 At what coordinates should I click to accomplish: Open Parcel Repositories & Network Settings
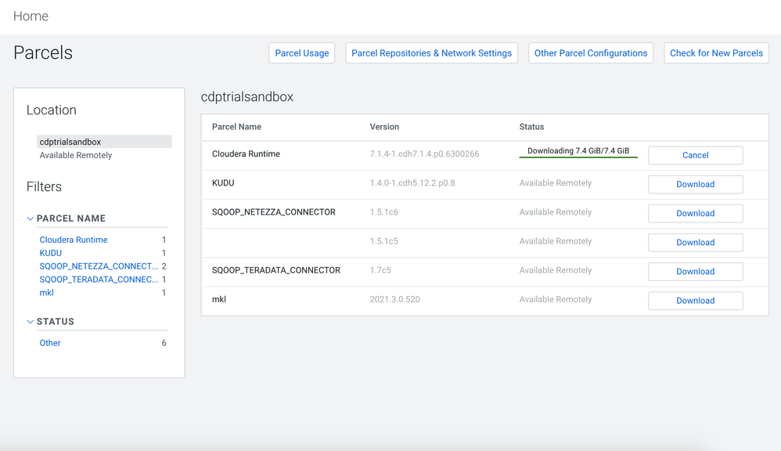point(431,52)
